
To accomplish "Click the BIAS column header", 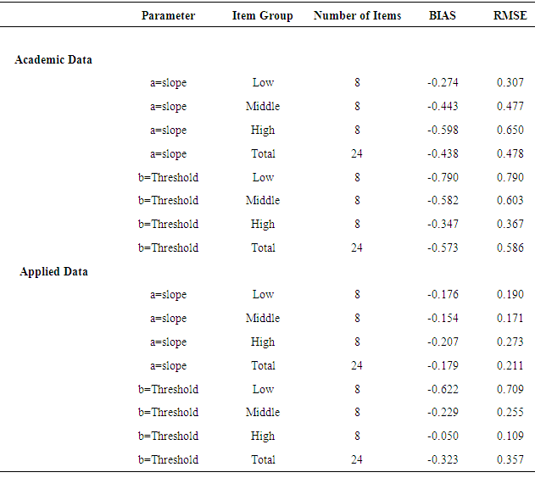I will (x=443, y=16).
